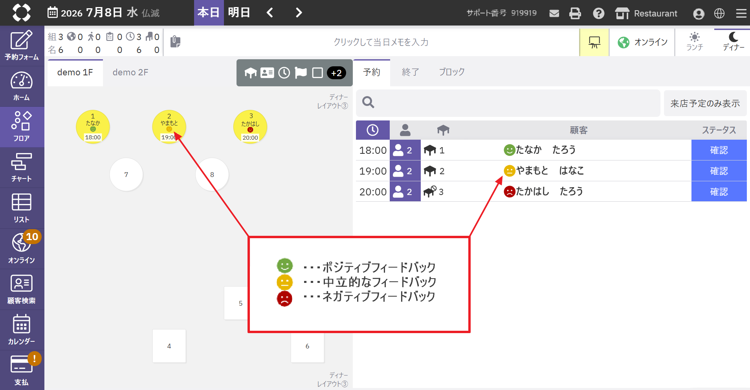Toggle table icon in floor display toolbar
Viewport: 750px width, 390px height.
coord(251,73)
